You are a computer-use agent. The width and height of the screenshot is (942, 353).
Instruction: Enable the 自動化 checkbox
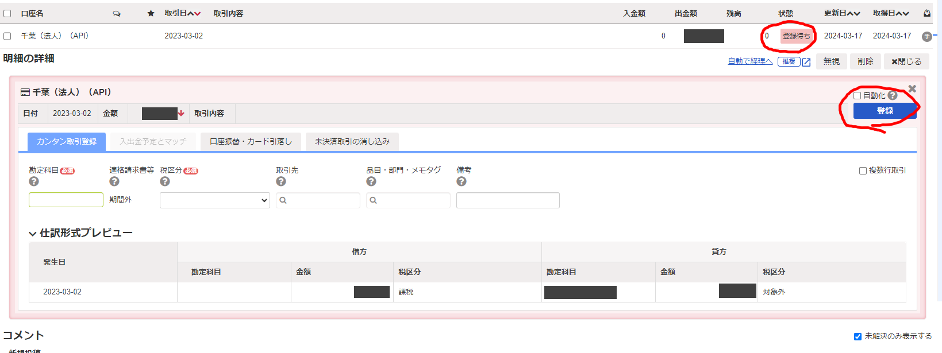pos(857,96)
